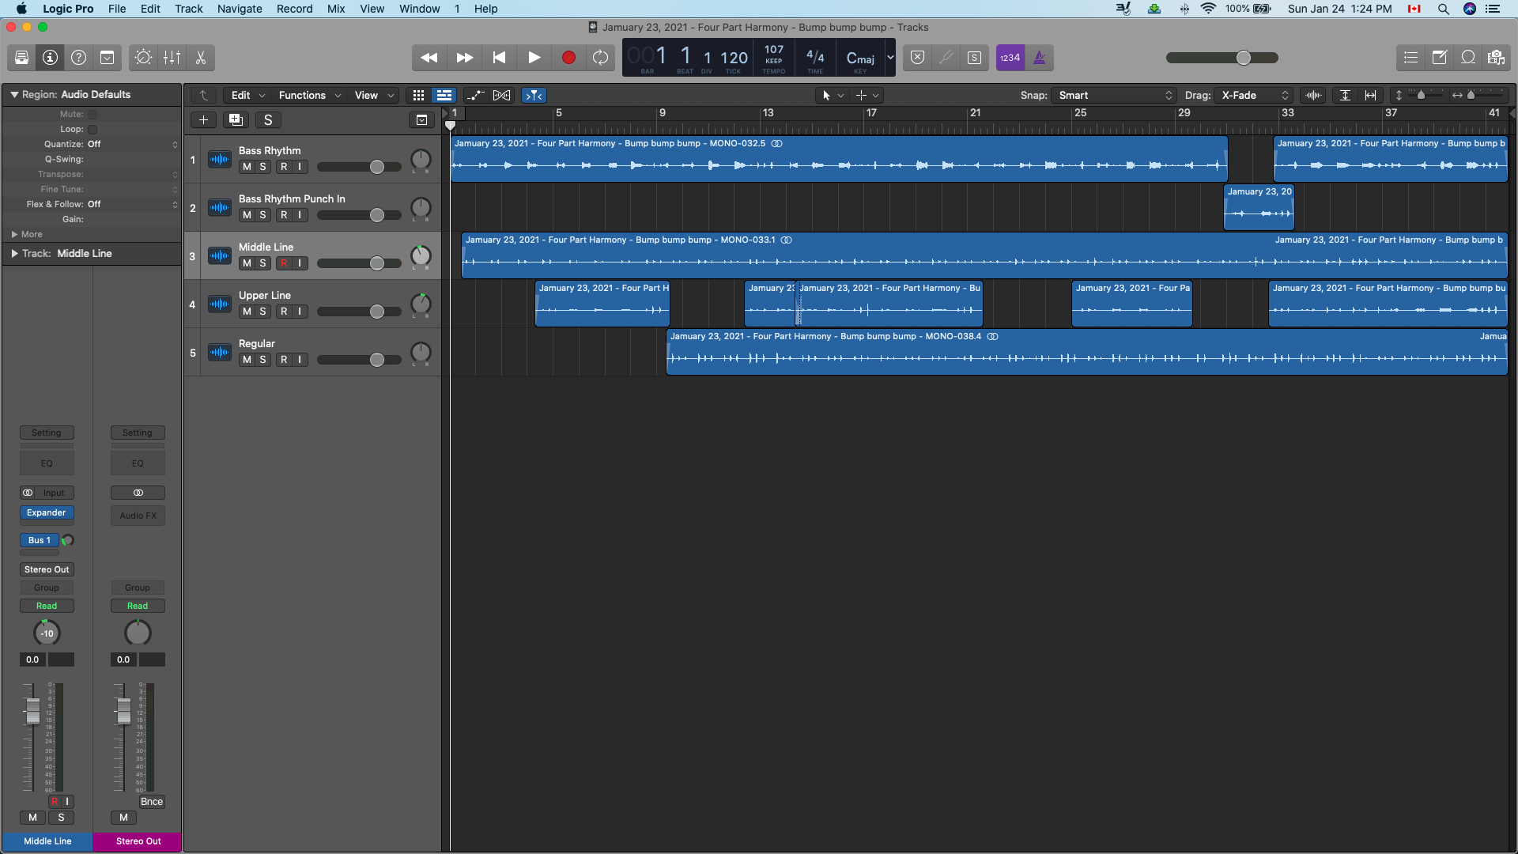This screenshot has width=1518, height=854.
Task: Open the Track menu
Action: [x=188, y=9]
